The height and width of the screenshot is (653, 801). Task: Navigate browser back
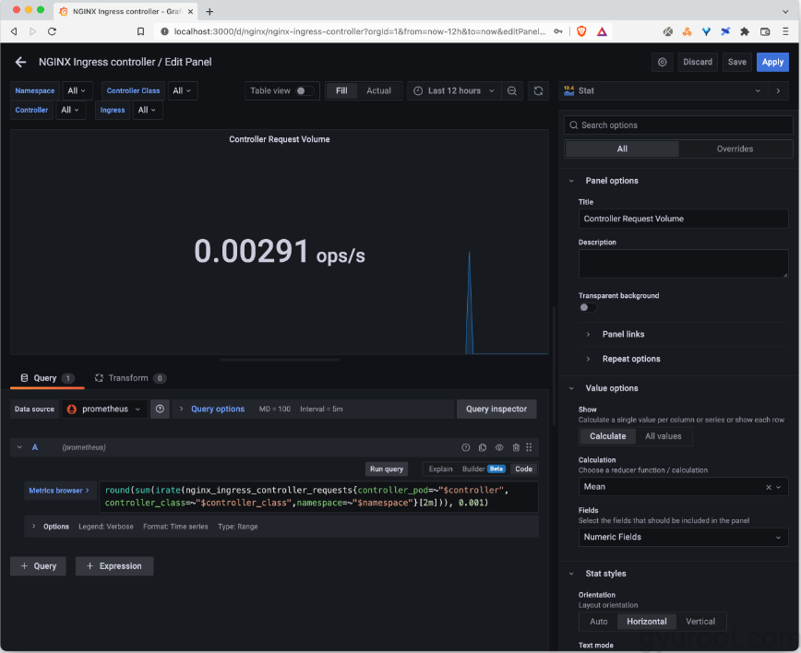coord(14,31)
